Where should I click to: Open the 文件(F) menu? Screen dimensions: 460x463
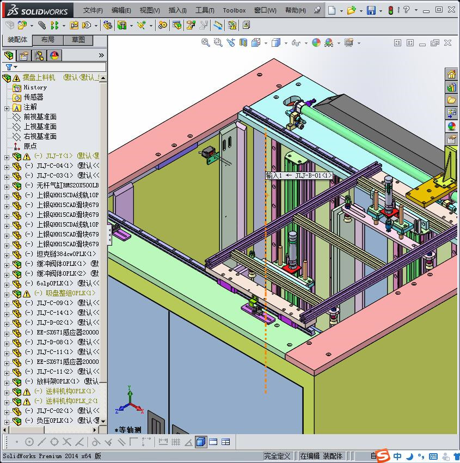coord(93,10)
